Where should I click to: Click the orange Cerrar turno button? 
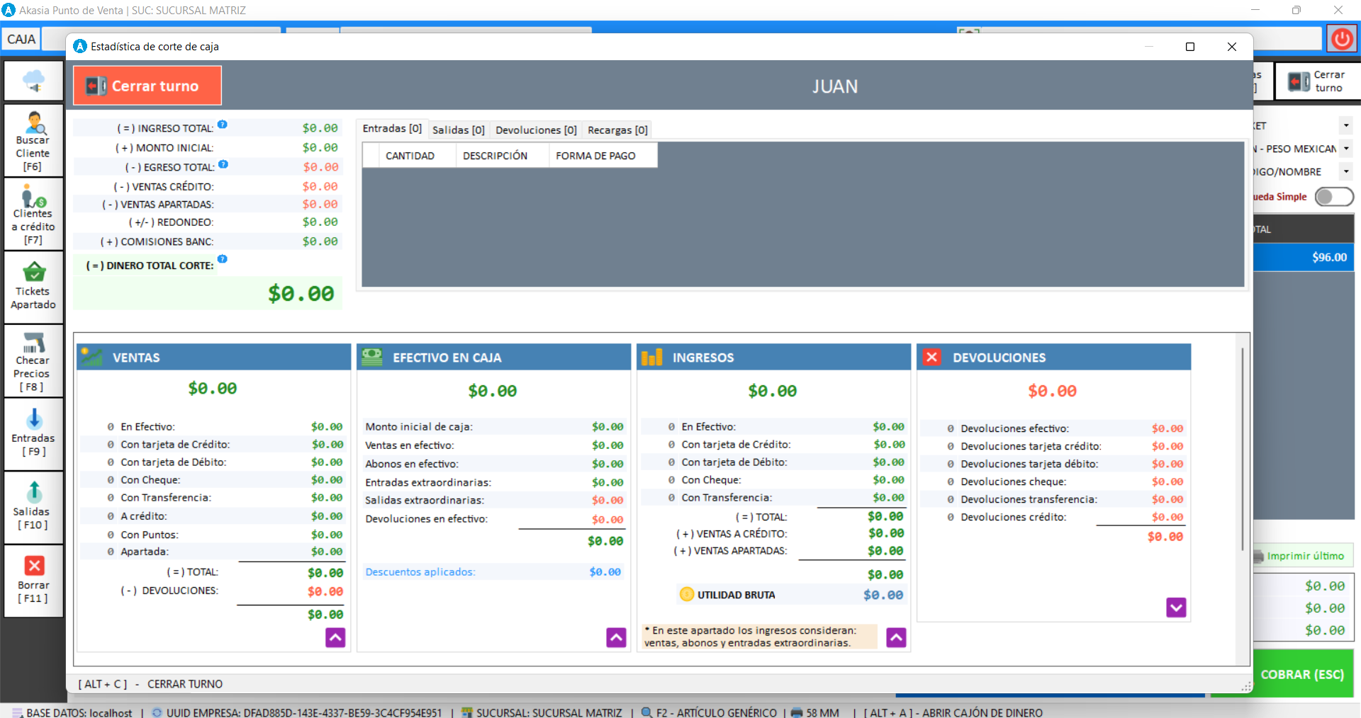[147, 86]
